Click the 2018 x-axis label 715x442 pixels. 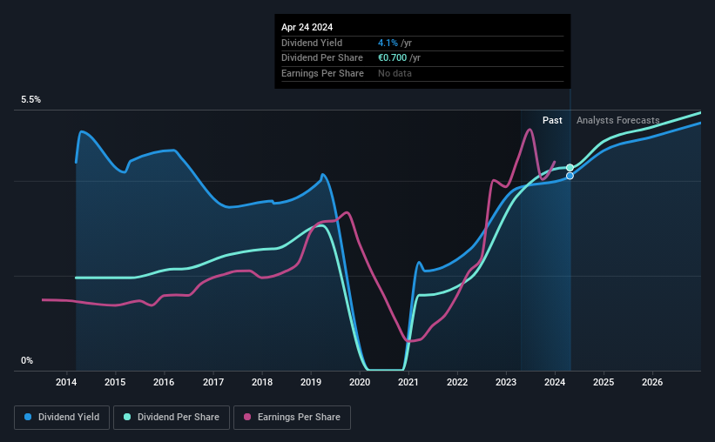(262, 382)
